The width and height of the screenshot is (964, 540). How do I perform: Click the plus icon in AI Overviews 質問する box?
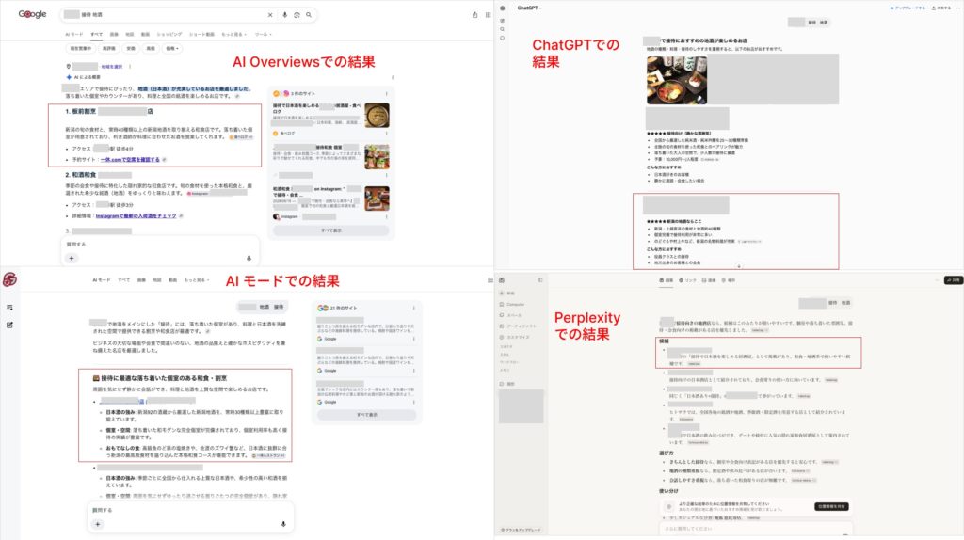pos(72,259)
